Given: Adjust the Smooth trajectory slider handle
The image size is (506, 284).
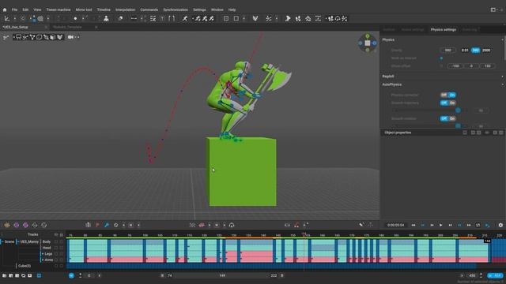Looking at the screenshot, I should pyautogui.click(x=458, y=110).
